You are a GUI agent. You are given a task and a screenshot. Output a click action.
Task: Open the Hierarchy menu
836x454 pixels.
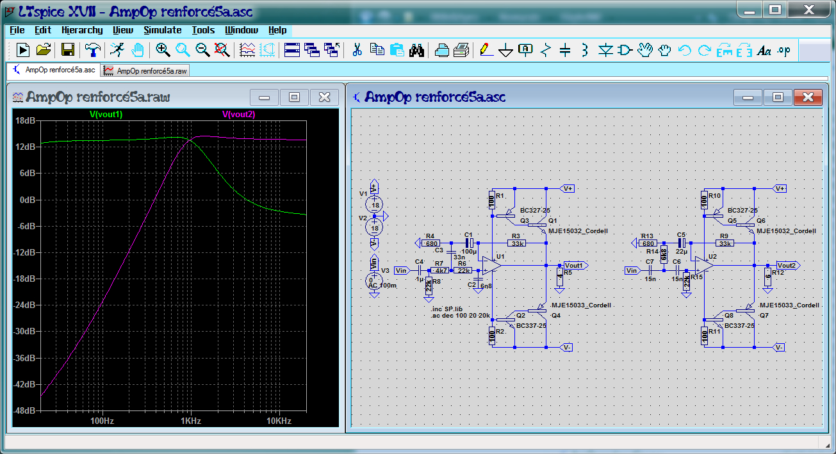point(82,30)
